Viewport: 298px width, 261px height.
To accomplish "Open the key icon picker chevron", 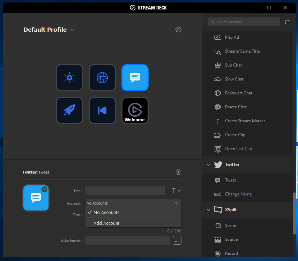I will pyautogui.click(x=44, y=189).
